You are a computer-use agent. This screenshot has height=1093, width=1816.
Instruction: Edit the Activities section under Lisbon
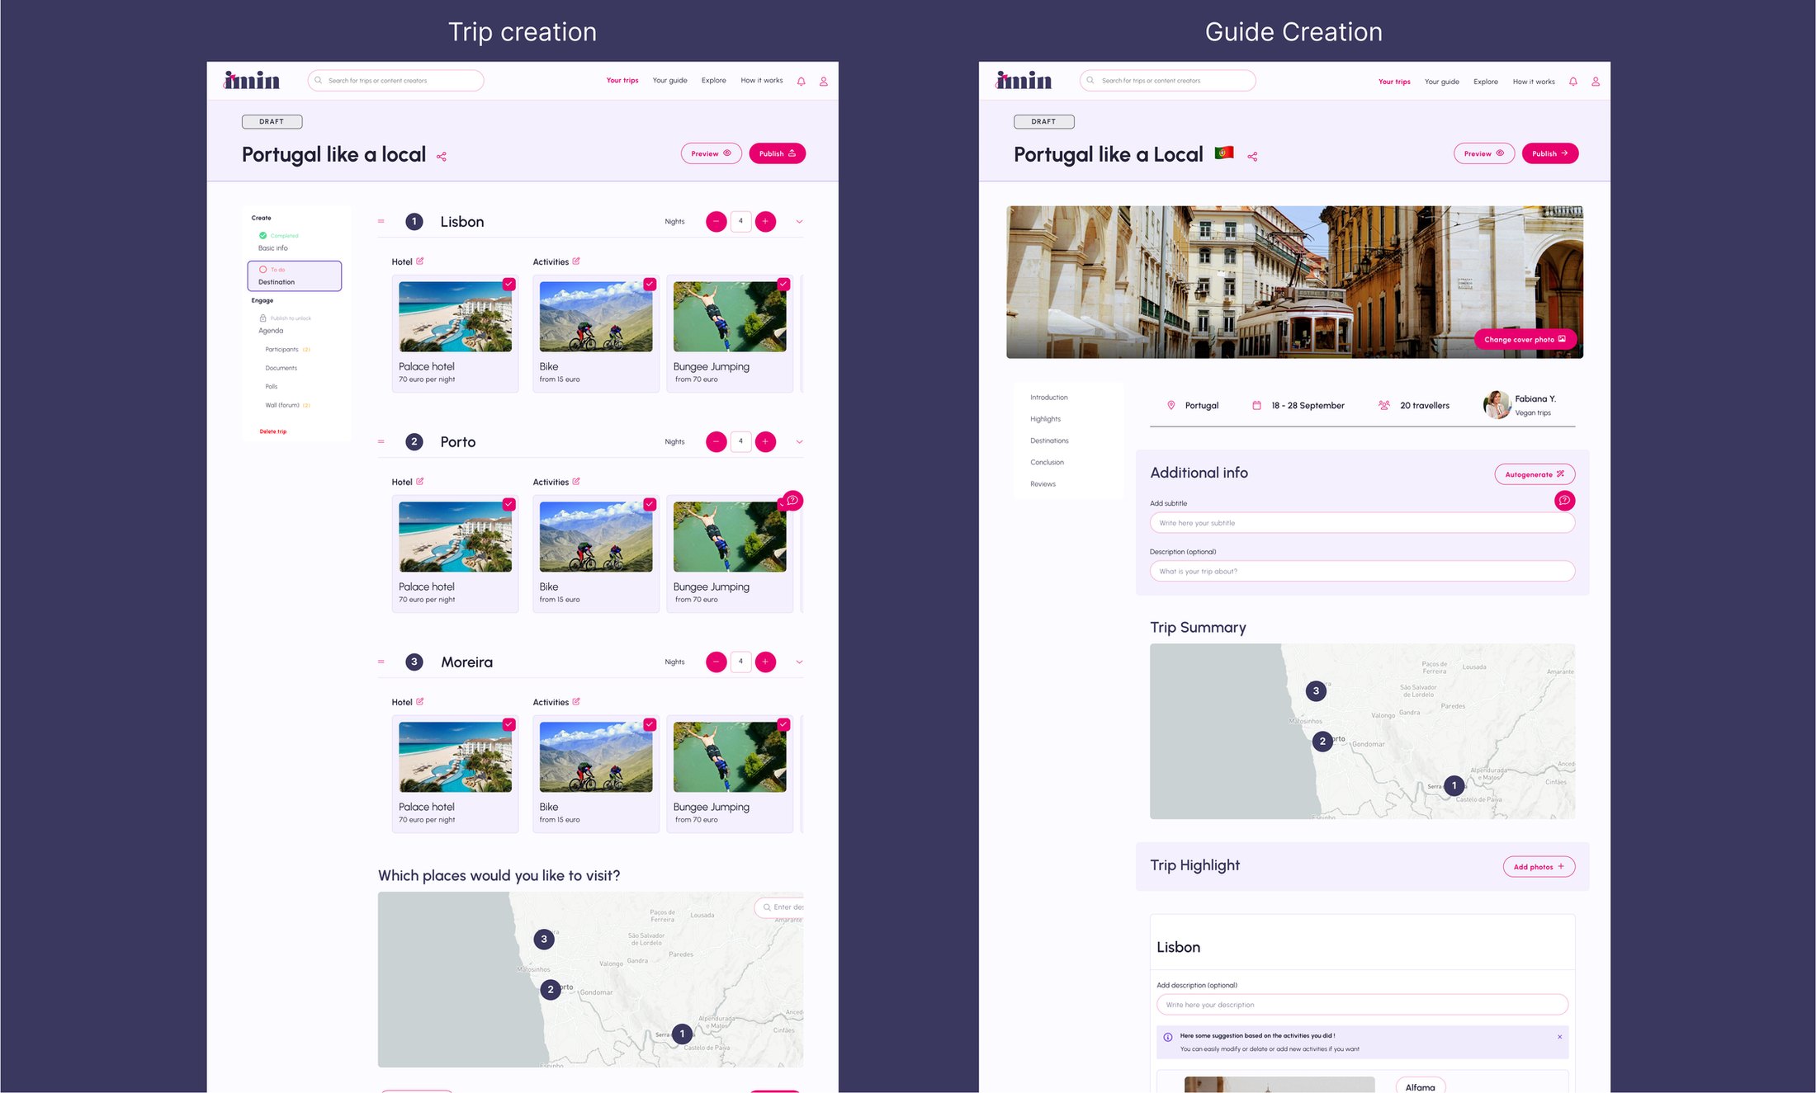coord(576,261)
